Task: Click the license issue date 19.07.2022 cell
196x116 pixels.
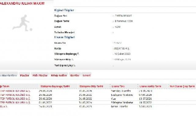Action: (145, 103)
